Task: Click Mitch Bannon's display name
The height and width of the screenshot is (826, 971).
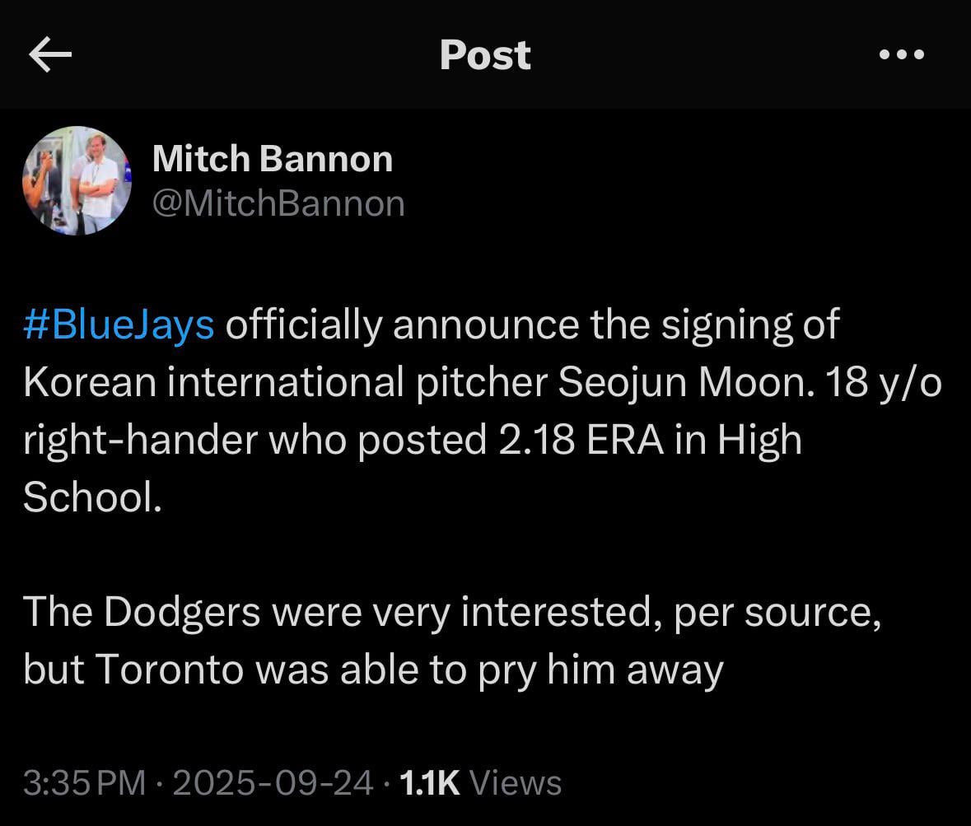Action: (x=273, y=158)
